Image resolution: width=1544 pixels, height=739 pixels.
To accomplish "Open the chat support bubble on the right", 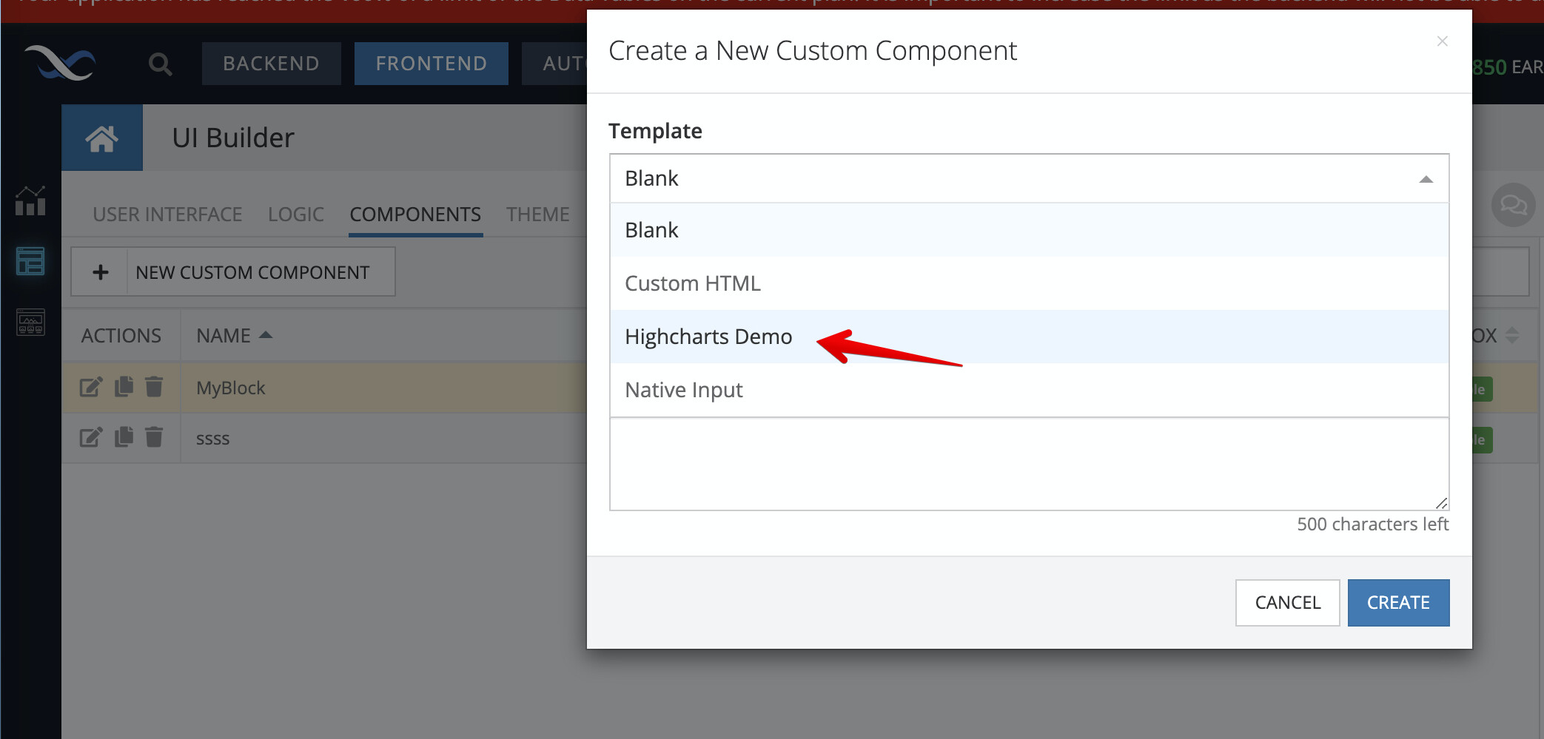I will tap(1513, 206).
